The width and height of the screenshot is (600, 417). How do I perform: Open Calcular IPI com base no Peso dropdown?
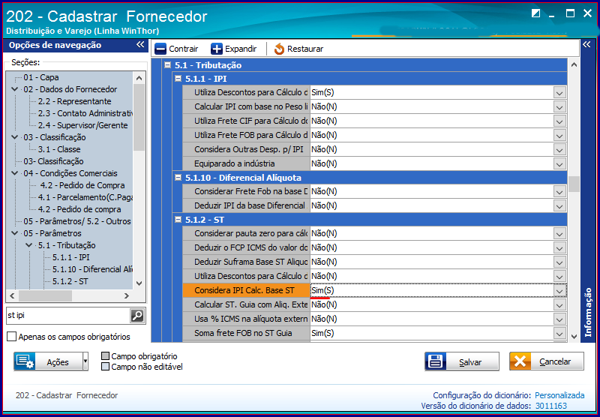pyautogui.click(x=559, y=107)
